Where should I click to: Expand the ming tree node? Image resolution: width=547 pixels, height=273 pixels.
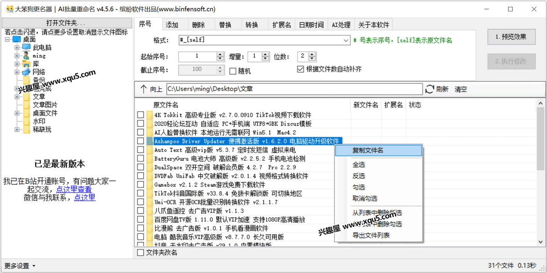(x=17, y=56)
